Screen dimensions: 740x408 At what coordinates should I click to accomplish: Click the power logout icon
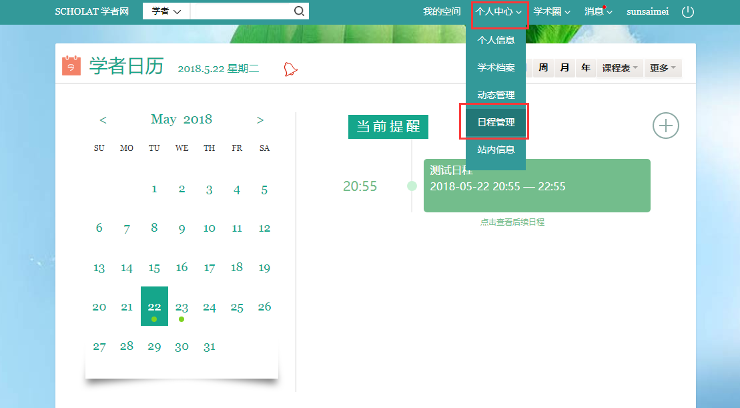tap(688, 12)
